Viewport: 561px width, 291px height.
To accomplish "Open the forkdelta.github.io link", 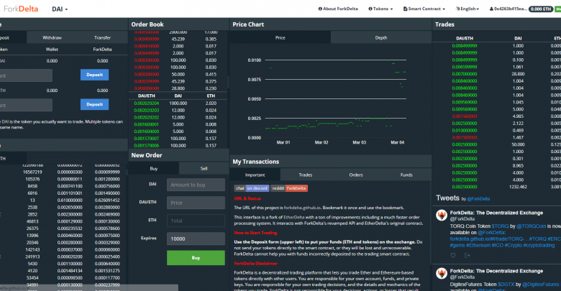I will [302, 208].
